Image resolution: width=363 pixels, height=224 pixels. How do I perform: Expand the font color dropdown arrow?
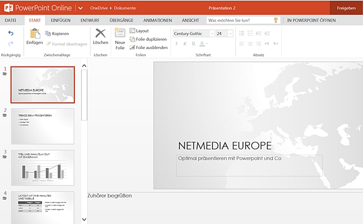pos(207,44)
